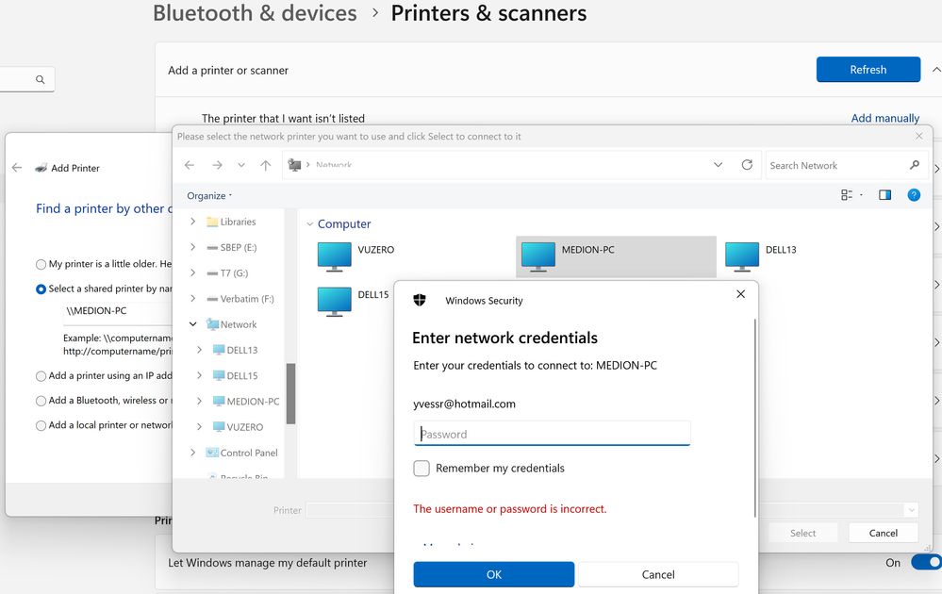Collapse the Network tree node
This screenshot has height=594, width=942.
click(x=193, y=324)
